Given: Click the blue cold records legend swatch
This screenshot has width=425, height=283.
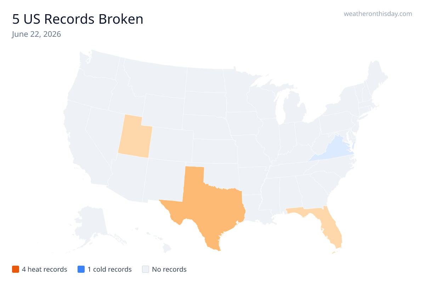Looking at the screenshot, I should [x=81, y=269].
